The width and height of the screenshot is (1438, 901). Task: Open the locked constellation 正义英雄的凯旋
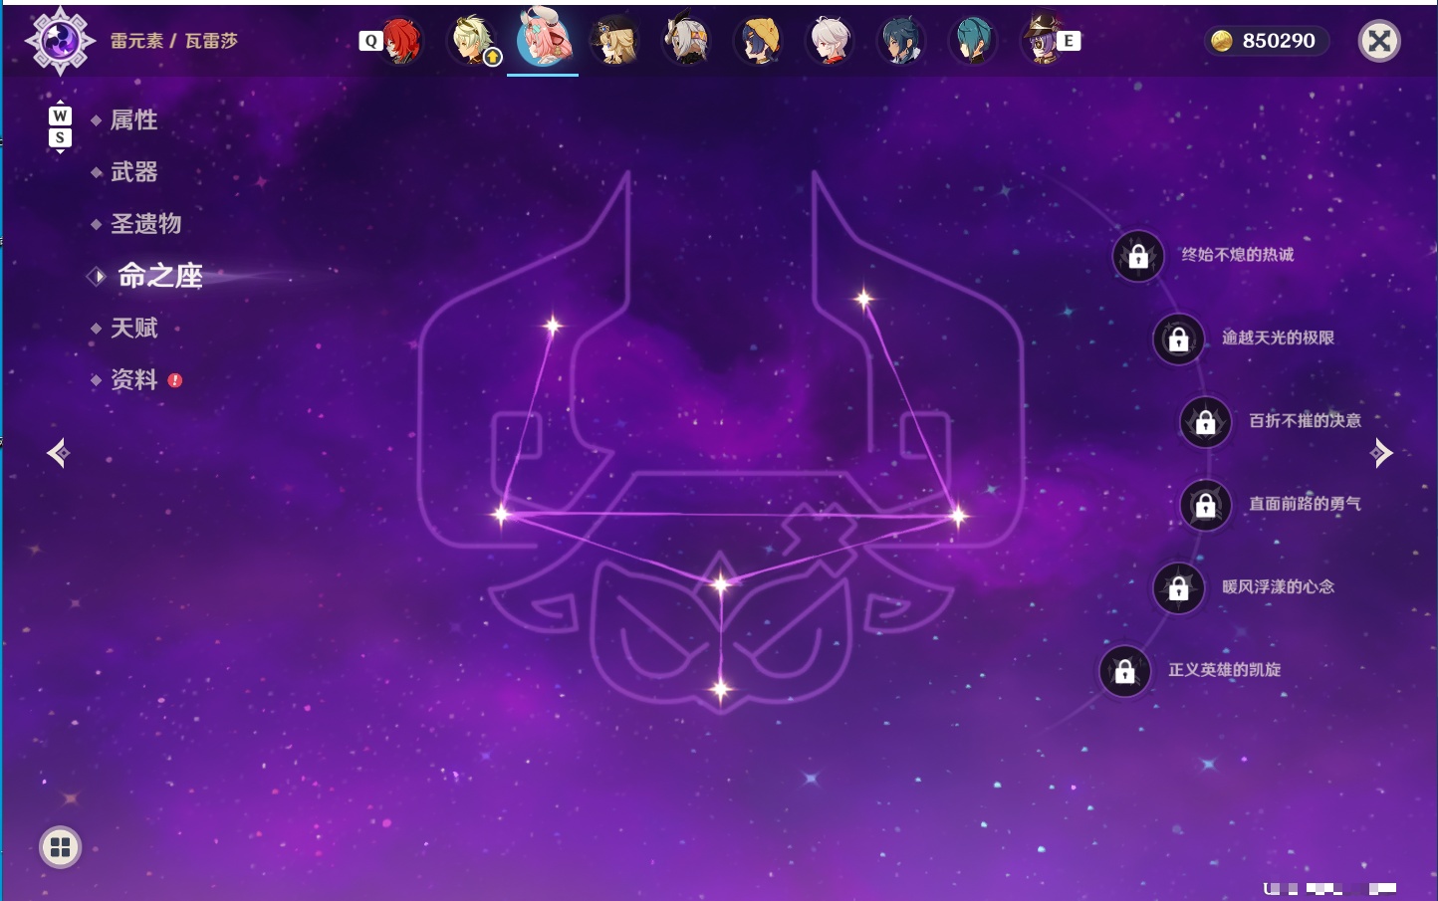coord(1125,671)
